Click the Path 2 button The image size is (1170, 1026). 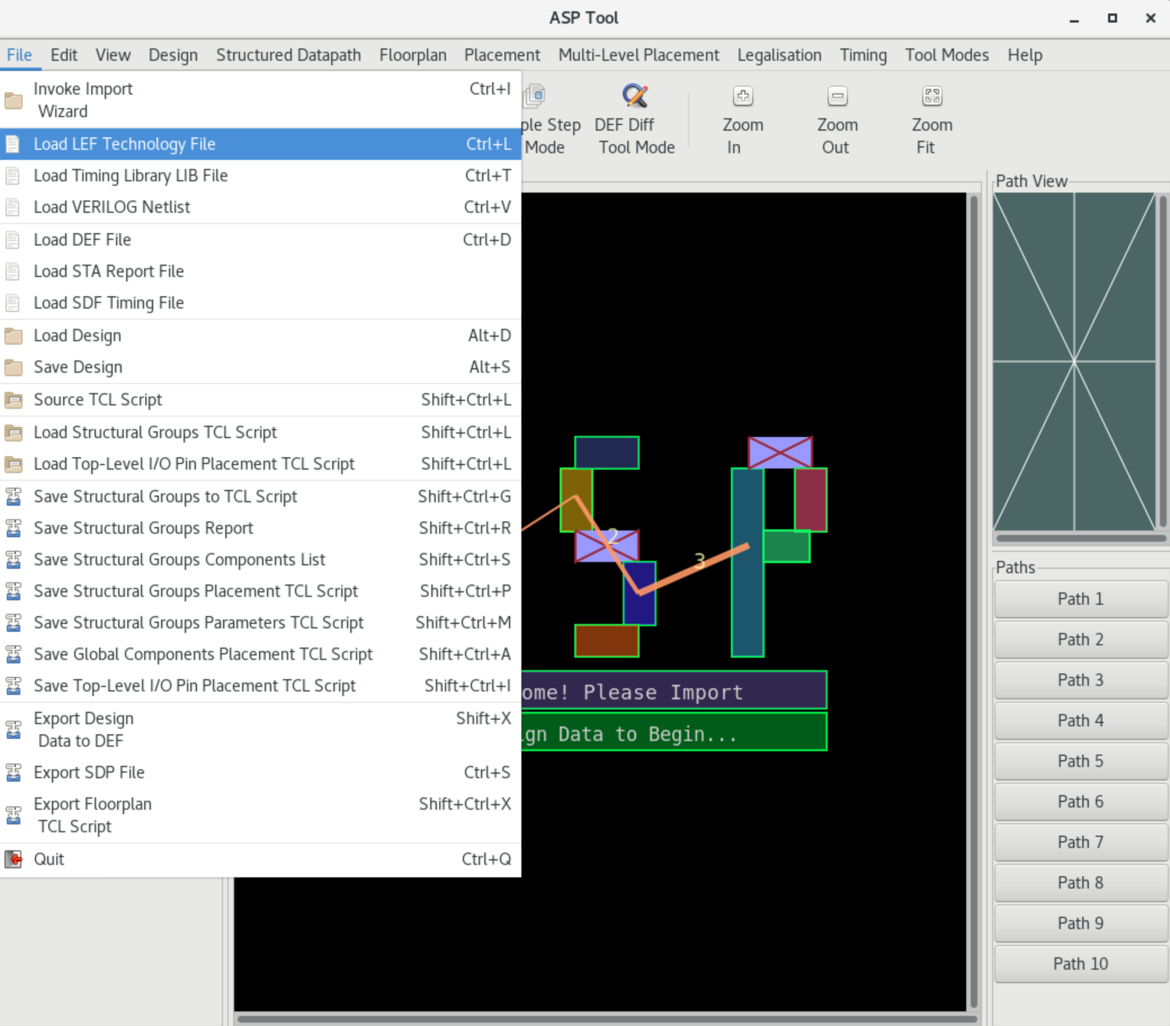(x=1080, y=640)
